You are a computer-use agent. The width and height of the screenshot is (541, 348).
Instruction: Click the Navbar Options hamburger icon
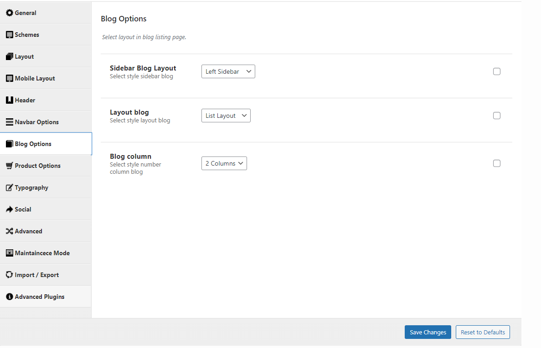[9, 122]
